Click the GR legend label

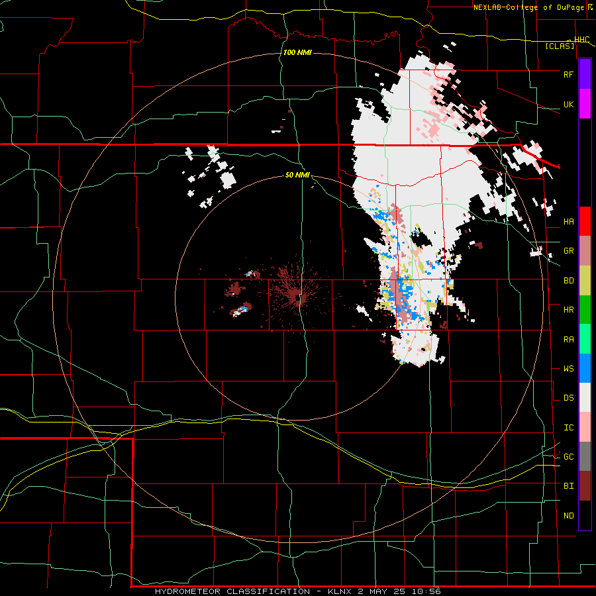(568, 251)
